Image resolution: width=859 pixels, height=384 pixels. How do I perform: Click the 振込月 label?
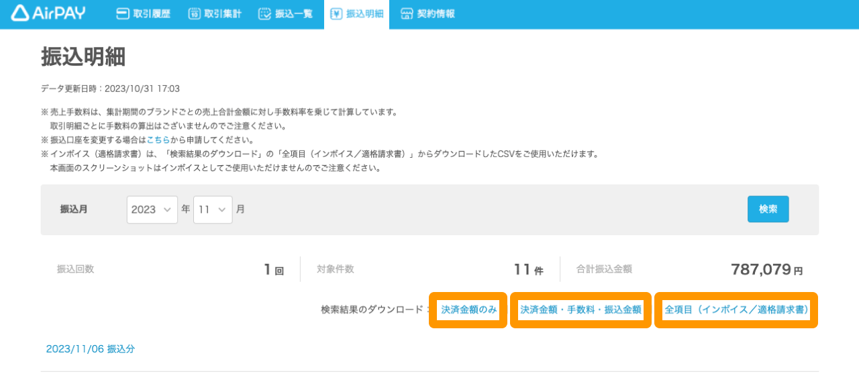click(x=74, y=209)
